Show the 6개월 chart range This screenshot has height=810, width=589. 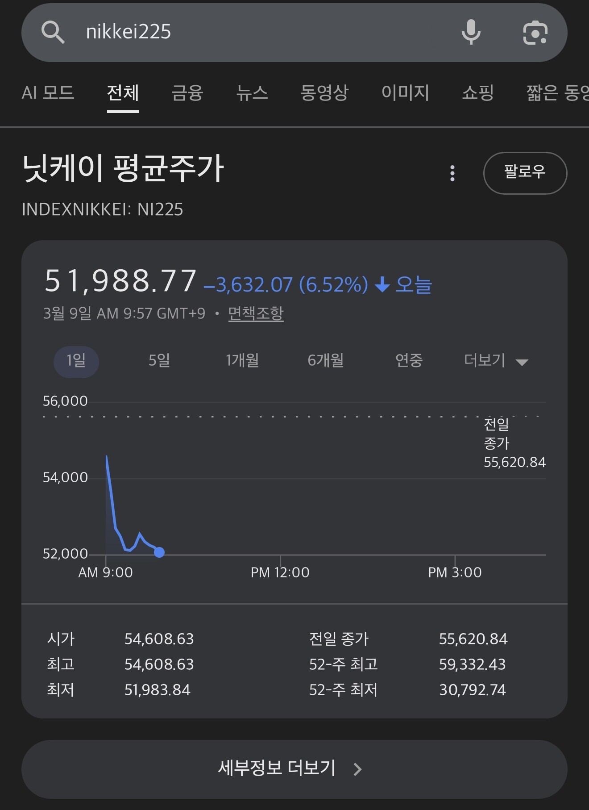click(326, 361)
